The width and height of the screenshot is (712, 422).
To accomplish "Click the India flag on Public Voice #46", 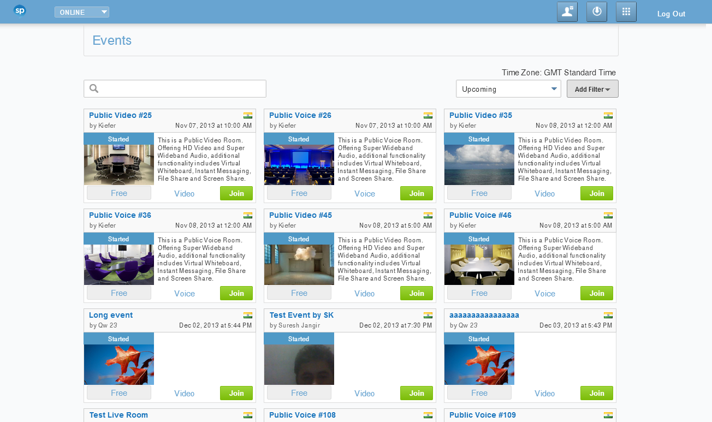I will 608,215.
